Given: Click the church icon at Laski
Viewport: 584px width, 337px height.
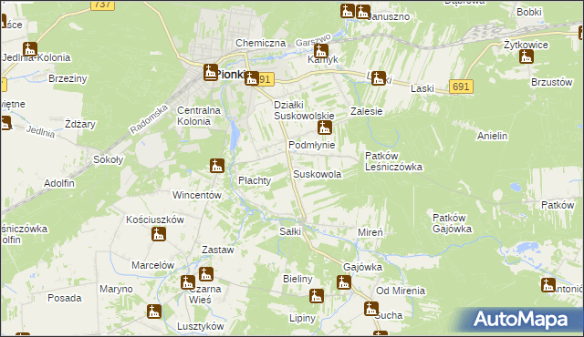Looking at the screenshot, I should click(x=379, y=78).
